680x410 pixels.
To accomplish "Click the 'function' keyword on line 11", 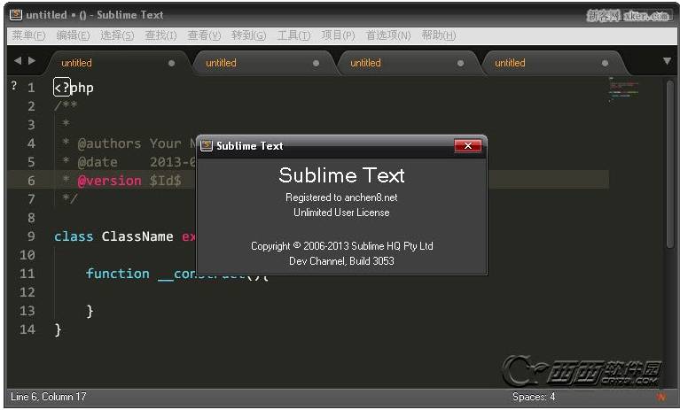I will 118,274.
